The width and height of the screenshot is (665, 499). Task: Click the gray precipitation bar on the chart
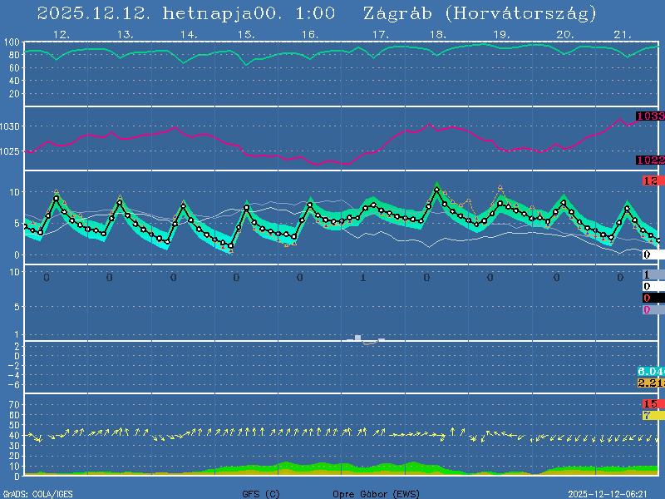[357, 338]
